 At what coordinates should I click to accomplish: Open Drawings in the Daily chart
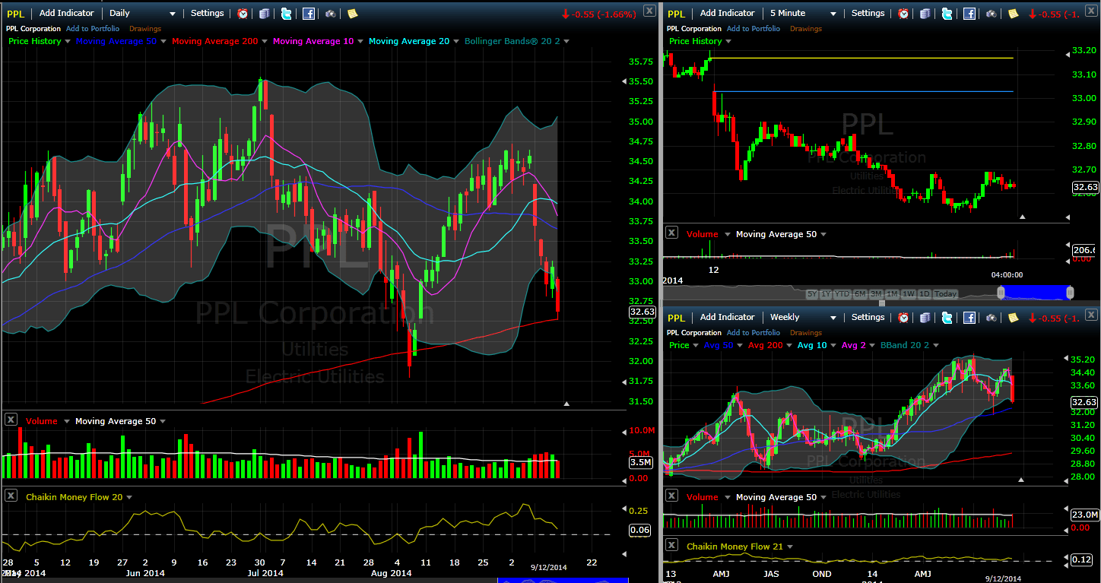[x=145, y=29]
